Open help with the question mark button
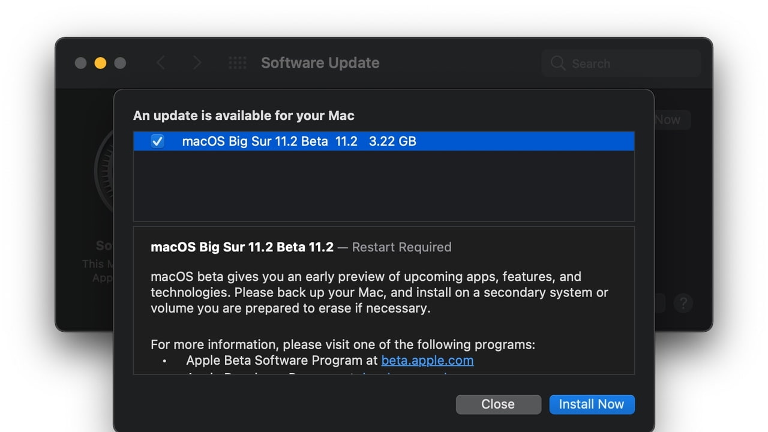 pyautogui.click(x=683, y=303)
